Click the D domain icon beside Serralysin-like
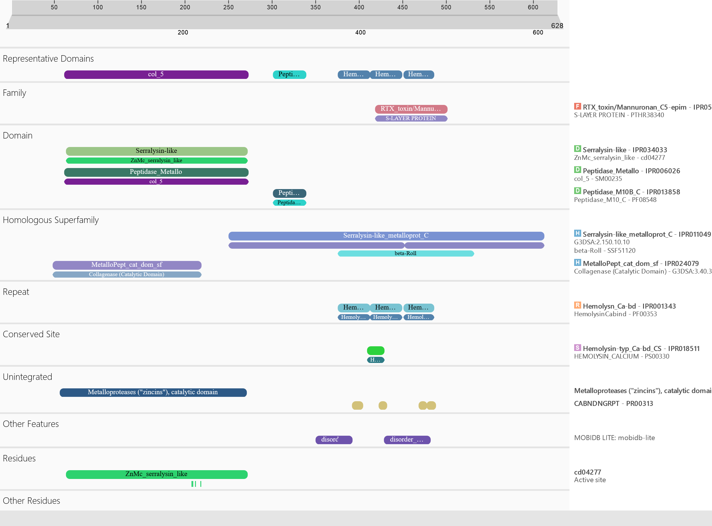The image size is (712, 526). (x=577, y=149)
